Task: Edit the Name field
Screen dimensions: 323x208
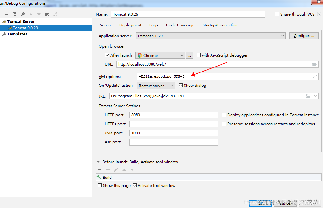Action: point(188,14)
